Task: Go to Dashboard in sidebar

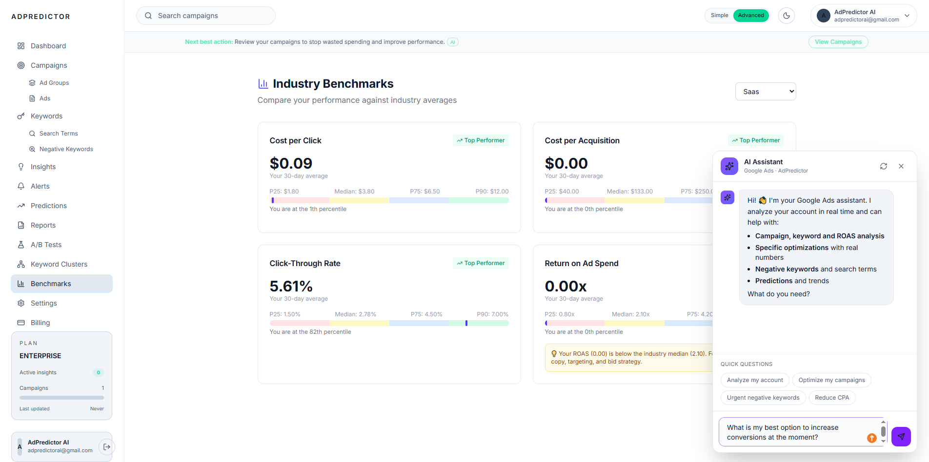Action: click(x=48, y=46)
